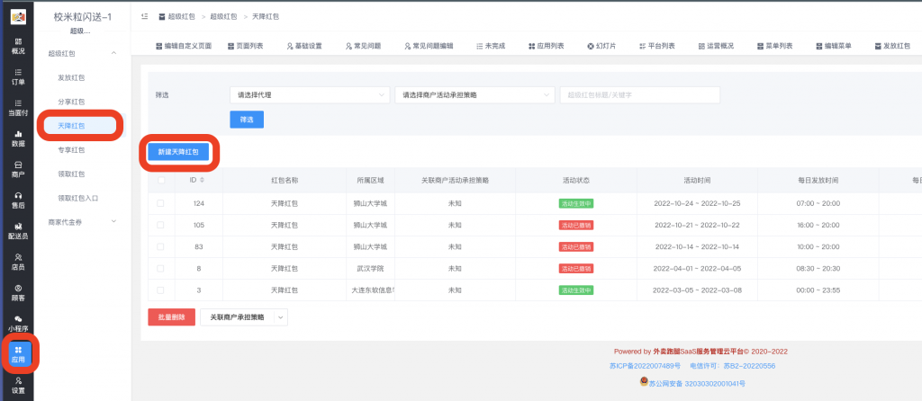The width and height of the screenshot is (922, 401).
Task: Click the 关联商户承担策略 button
Action: point(237,317)
